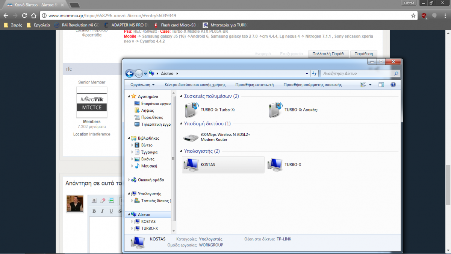Select TURBO-X: Λουκάς: media device
The height and width of the screenshot is (254, 451).
point(294,110)
